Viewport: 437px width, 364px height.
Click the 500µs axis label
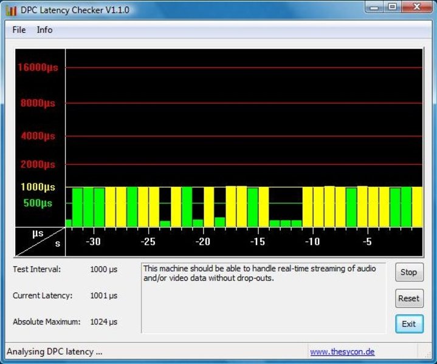(x=38, y=203)
